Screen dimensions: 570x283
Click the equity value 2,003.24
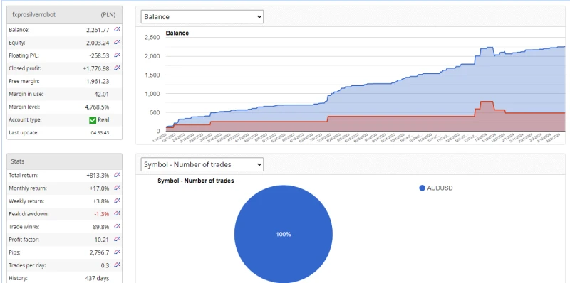tap(98, 43)
